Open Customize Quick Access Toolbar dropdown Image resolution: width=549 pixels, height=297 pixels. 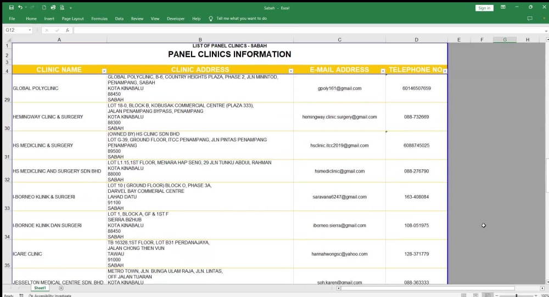click(x=71, y=8)
